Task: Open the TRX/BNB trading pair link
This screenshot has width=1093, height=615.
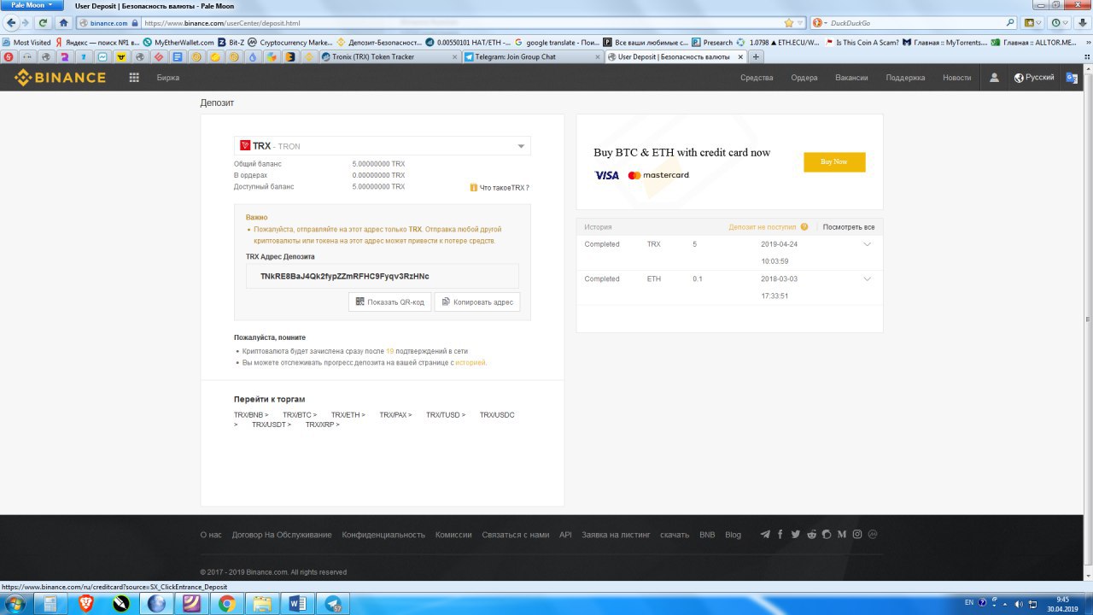Action: pyautogui.click(x=251, y=415)
